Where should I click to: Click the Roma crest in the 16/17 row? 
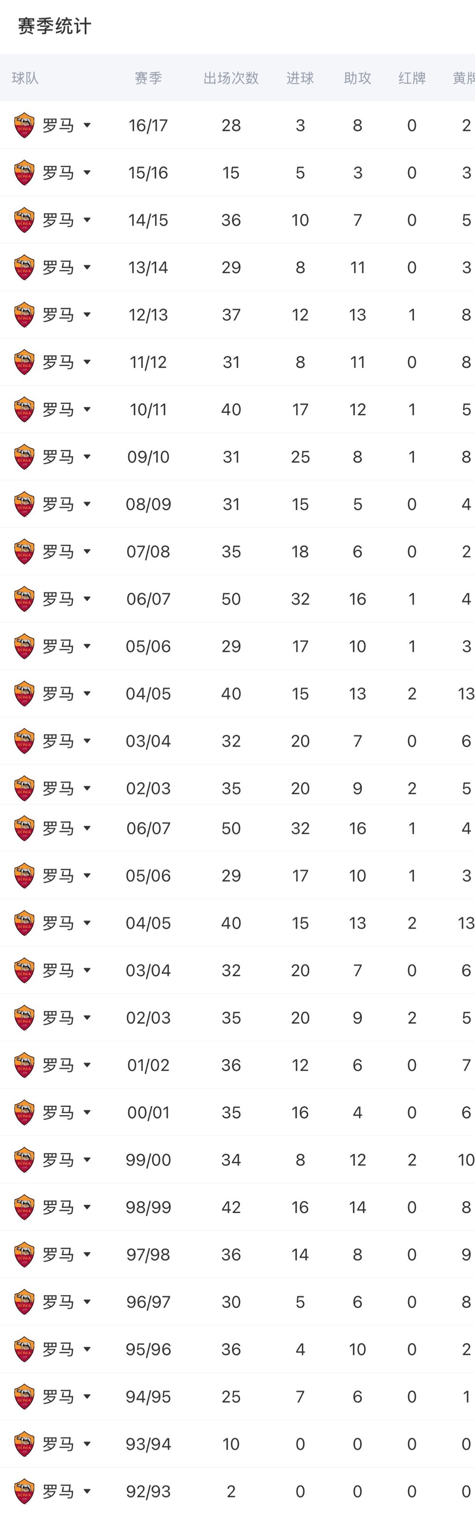coord(24,125)
